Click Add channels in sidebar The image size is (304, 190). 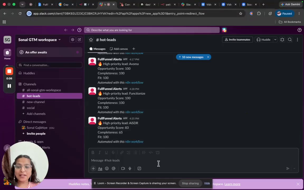pos(49,114)
